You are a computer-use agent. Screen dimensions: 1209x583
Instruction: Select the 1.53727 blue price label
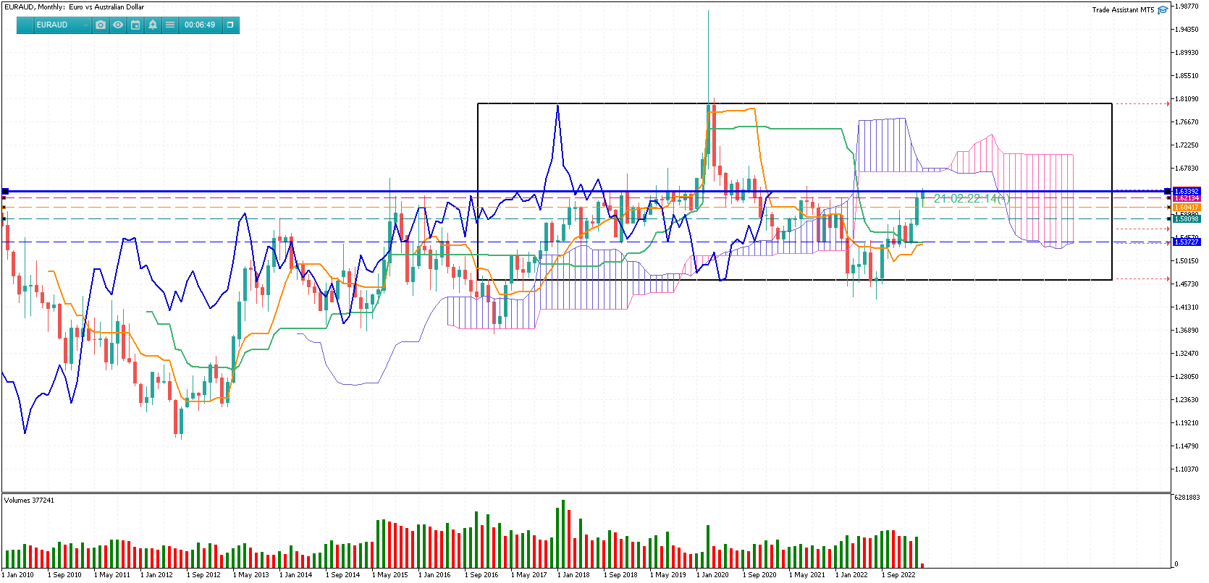point(1187,242)
